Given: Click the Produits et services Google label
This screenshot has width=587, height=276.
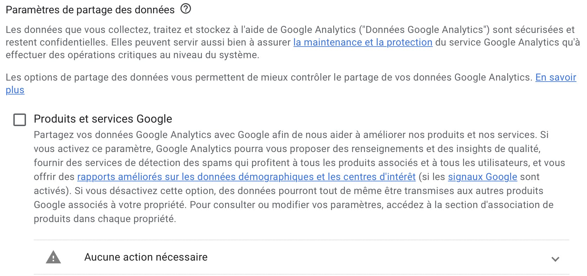Looking at the screenshot, I should point(103,119).
